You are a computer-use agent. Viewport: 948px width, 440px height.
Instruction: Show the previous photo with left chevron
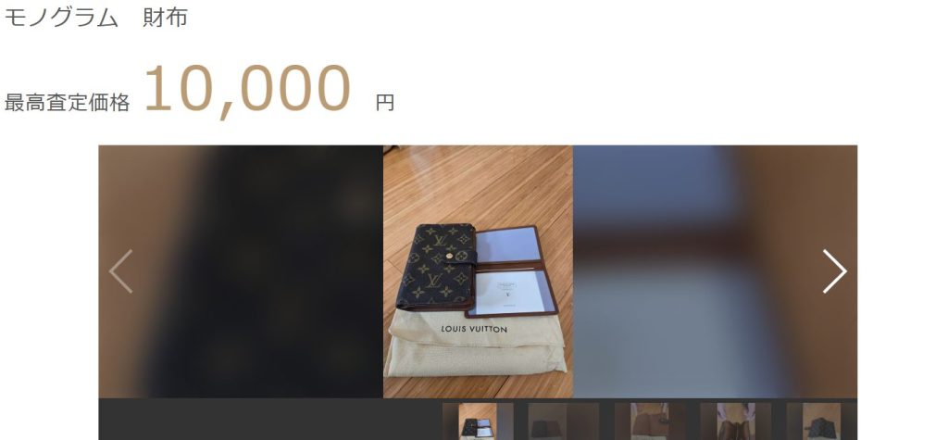121,271
